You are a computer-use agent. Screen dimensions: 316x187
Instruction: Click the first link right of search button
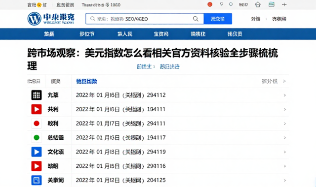coord(256,19)
